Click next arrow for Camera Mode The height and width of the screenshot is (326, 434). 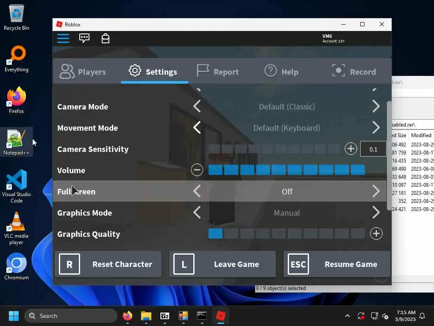(x=376, y=107)
